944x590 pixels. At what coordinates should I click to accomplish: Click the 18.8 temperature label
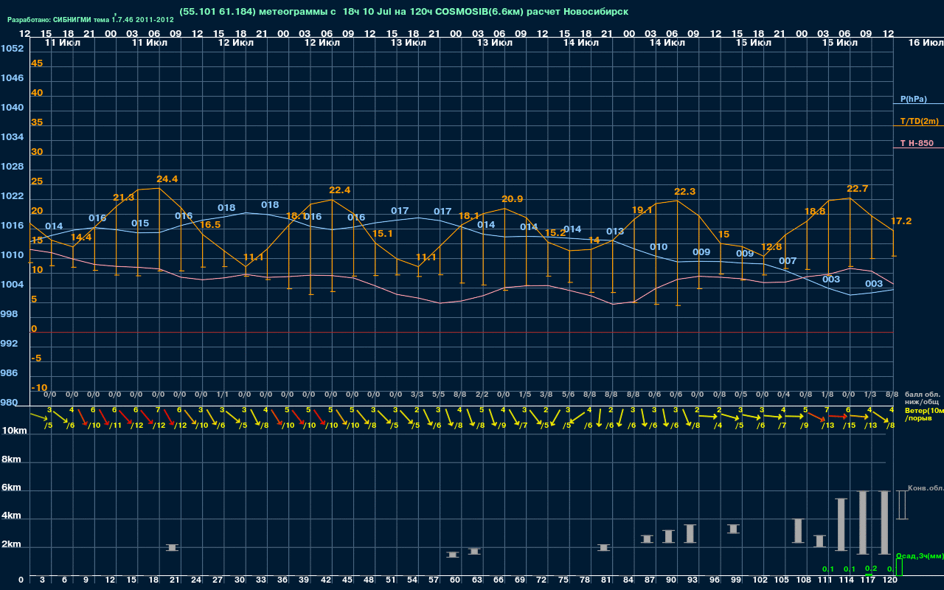(814, 211)
